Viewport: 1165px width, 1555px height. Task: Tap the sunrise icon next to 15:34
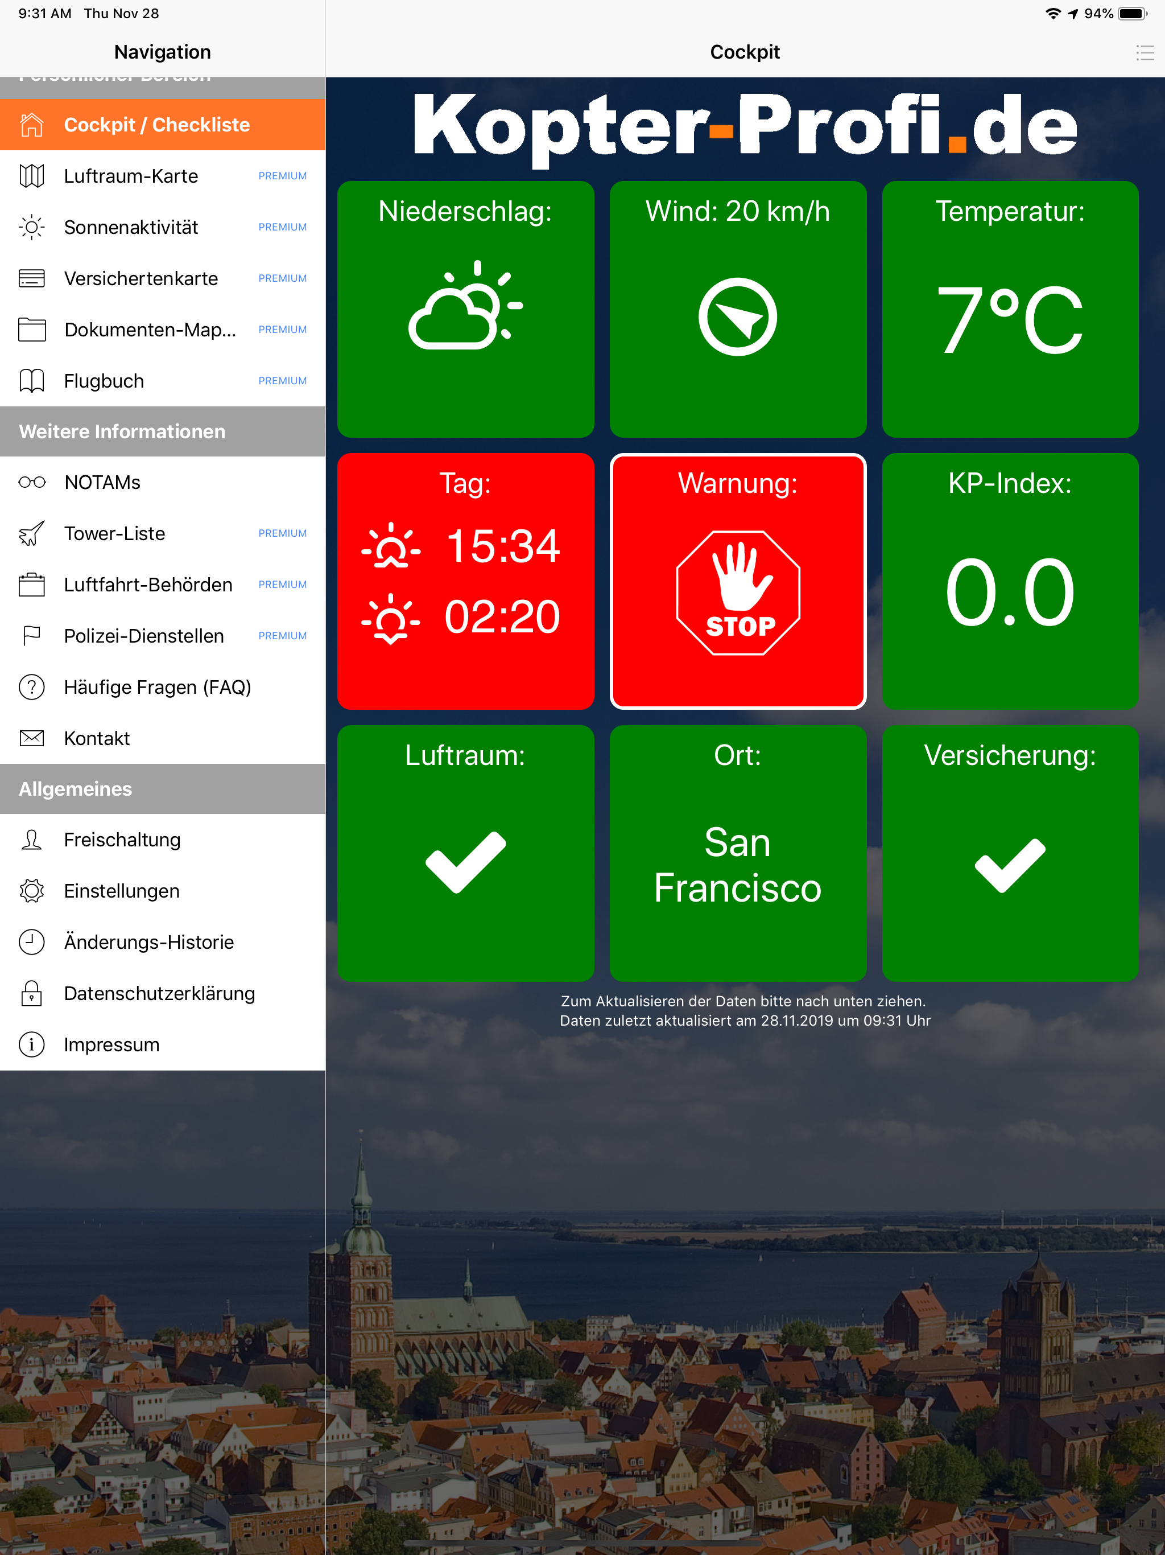tap(391, 545)
